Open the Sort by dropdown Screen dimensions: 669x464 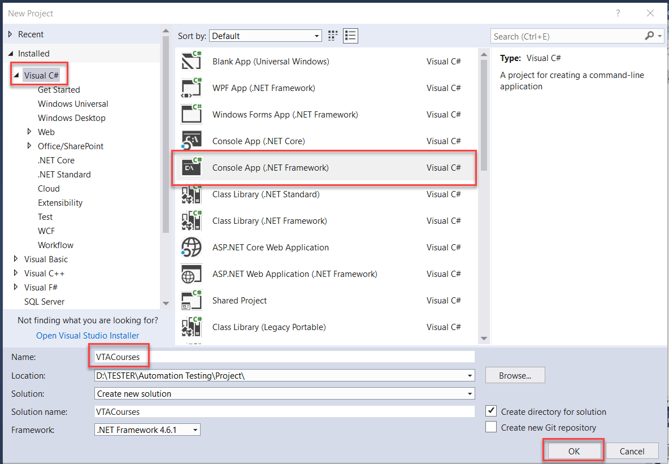pyautogui.click(x=265, y=36)
